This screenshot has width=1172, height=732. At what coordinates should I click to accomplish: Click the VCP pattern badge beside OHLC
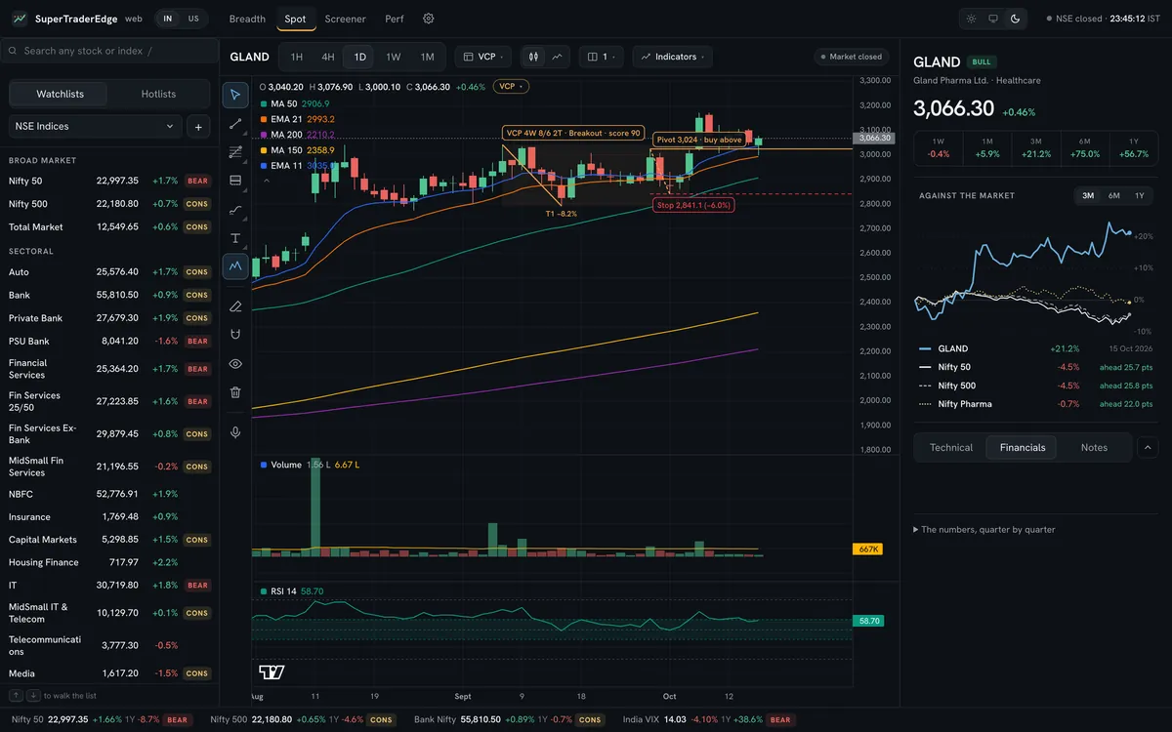pyautogui.click(x=511, y=86)
